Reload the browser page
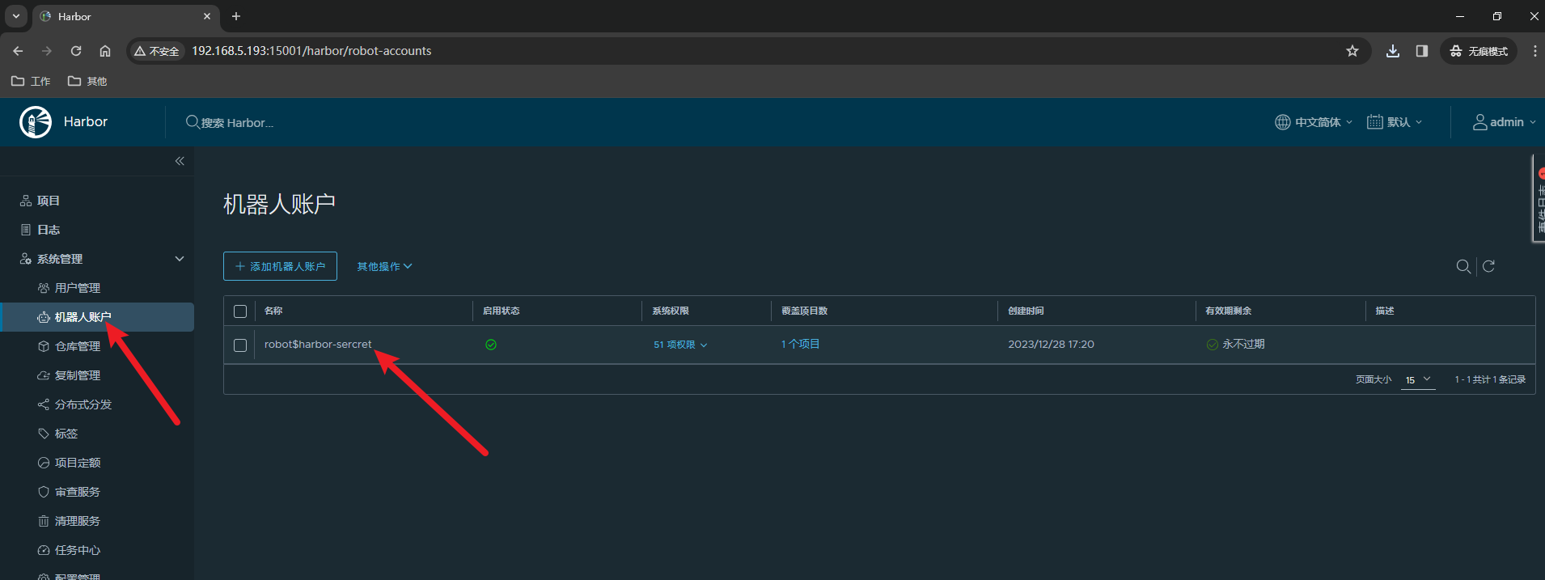Screen dimensions: 1545x580 pyautogui.click(x=76, y=51)
